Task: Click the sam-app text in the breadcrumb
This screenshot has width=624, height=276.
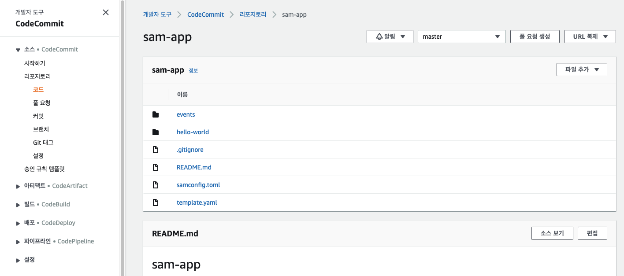Action: [294, 15]
